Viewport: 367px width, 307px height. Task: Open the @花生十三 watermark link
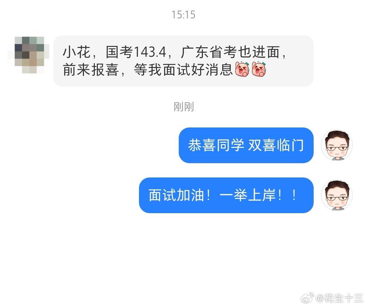coord(339,298)
